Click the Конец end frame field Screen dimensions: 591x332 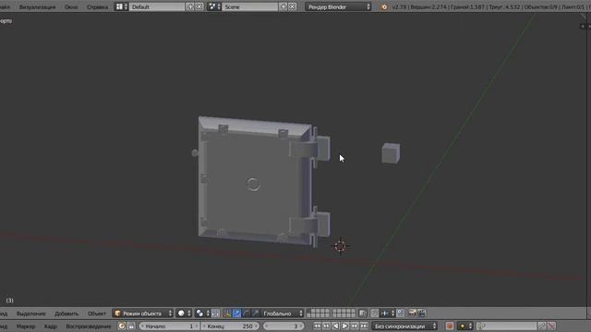pos(230,326)
